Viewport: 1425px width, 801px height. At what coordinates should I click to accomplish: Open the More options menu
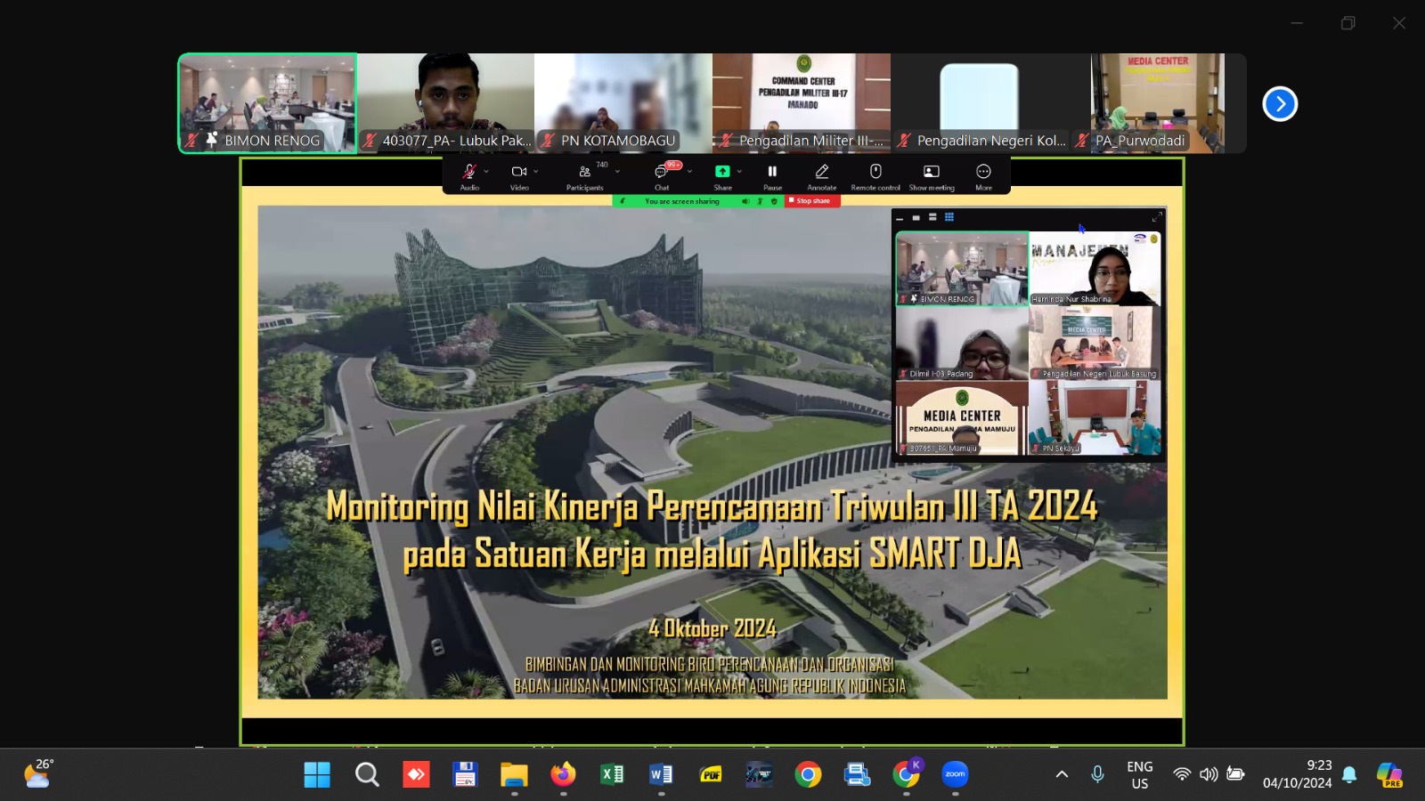click(x=983, y=173)
